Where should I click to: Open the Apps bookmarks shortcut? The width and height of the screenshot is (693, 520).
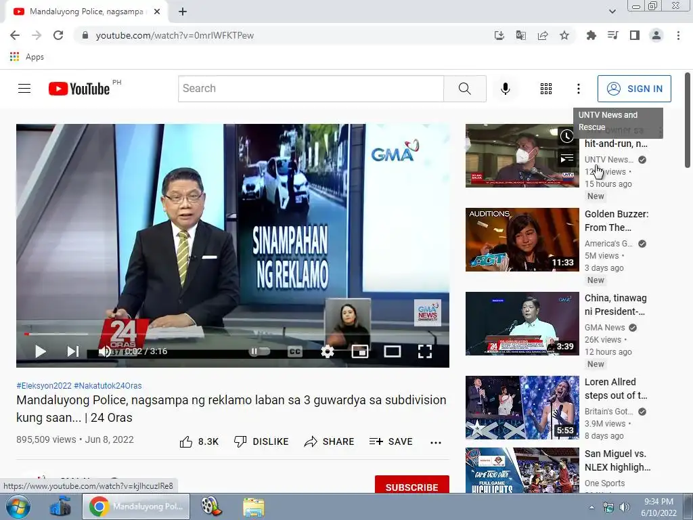tap(26, 57)
